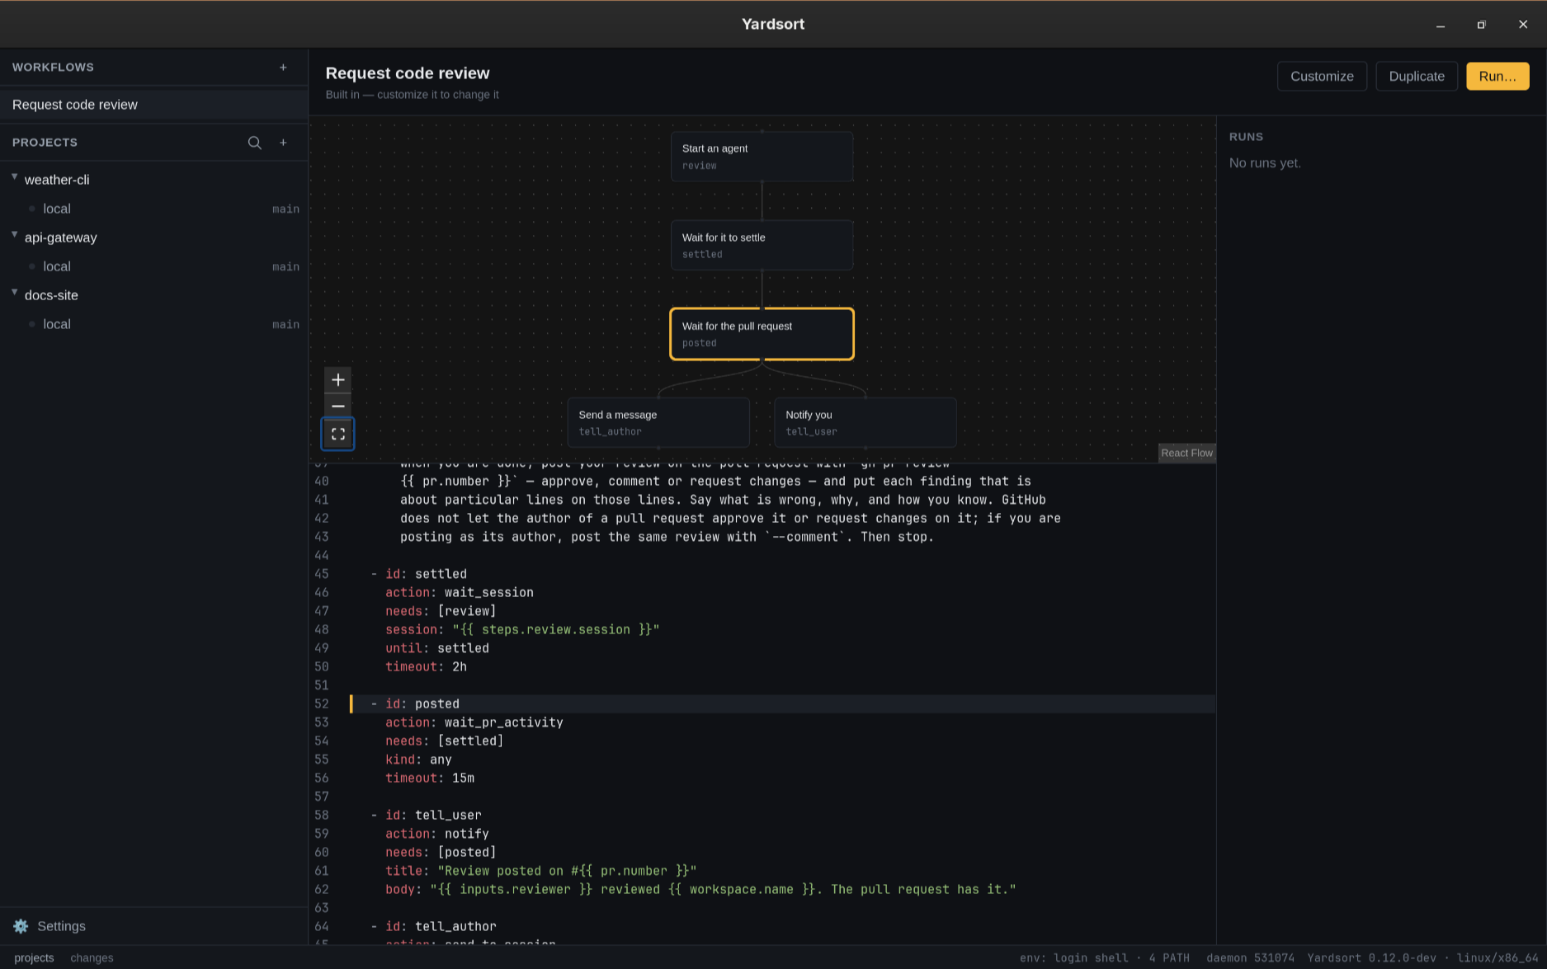Click code line 'action: notify'

pos(437,834)
